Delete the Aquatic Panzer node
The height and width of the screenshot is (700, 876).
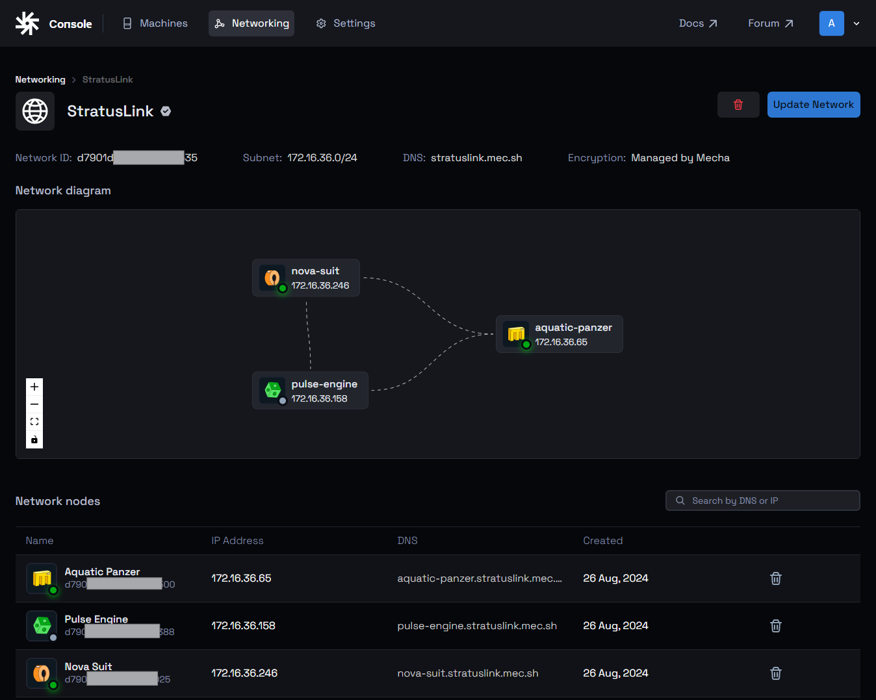pyautogui.click(x=775, y=578)
